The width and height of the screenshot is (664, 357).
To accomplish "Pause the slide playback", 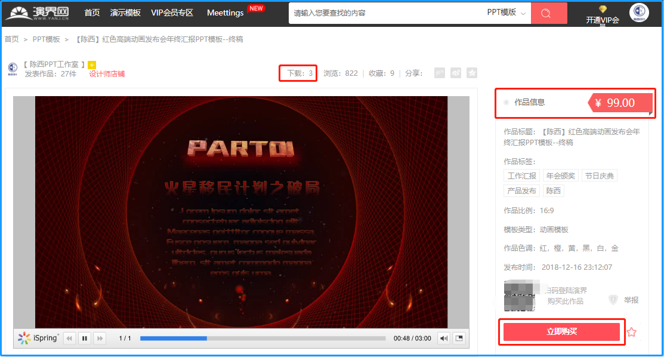I will (85, 338).
